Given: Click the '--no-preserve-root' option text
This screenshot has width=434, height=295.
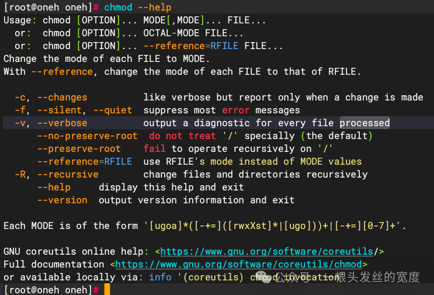Looking at the screenshot, I should pos(88,136).
